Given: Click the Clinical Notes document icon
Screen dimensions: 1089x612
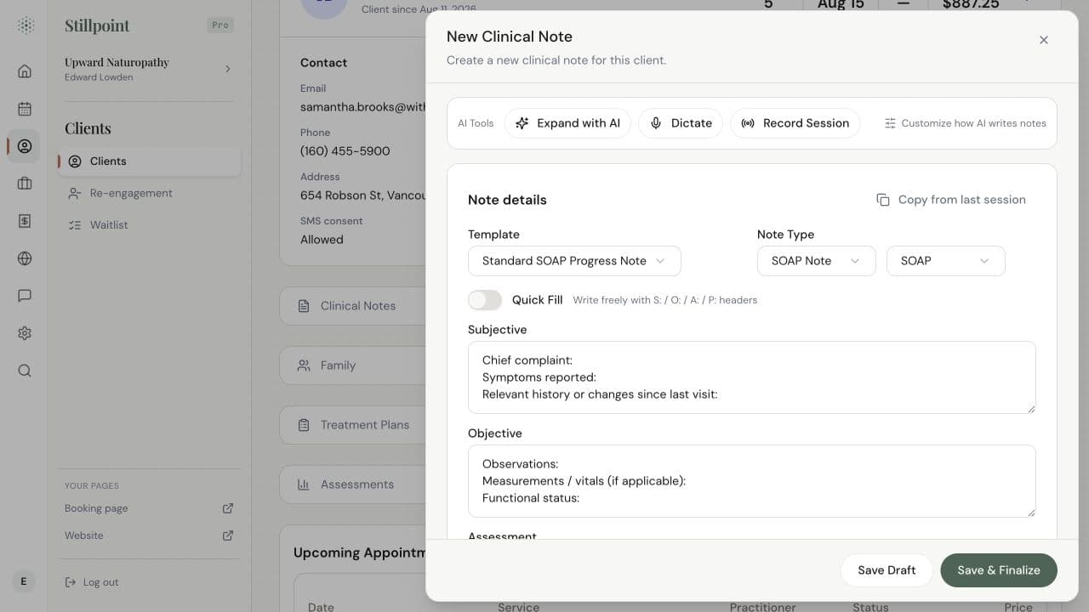Looking at the screenshot, I should click(x=304, y=306).
